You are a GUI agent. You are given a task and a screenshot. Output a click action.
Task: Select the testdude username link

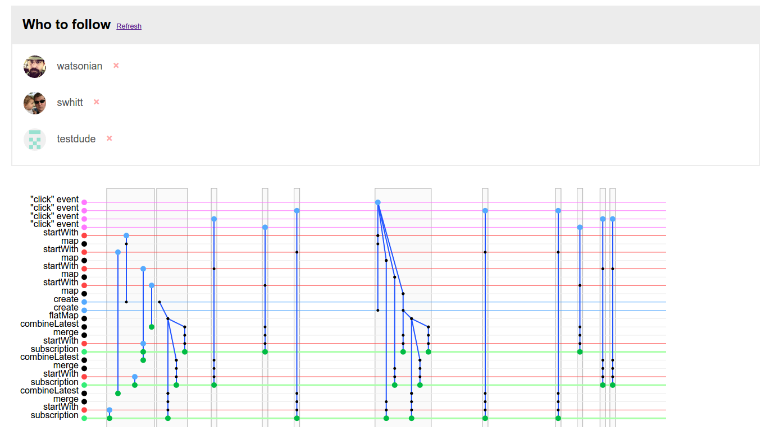(x=76, y=139)
